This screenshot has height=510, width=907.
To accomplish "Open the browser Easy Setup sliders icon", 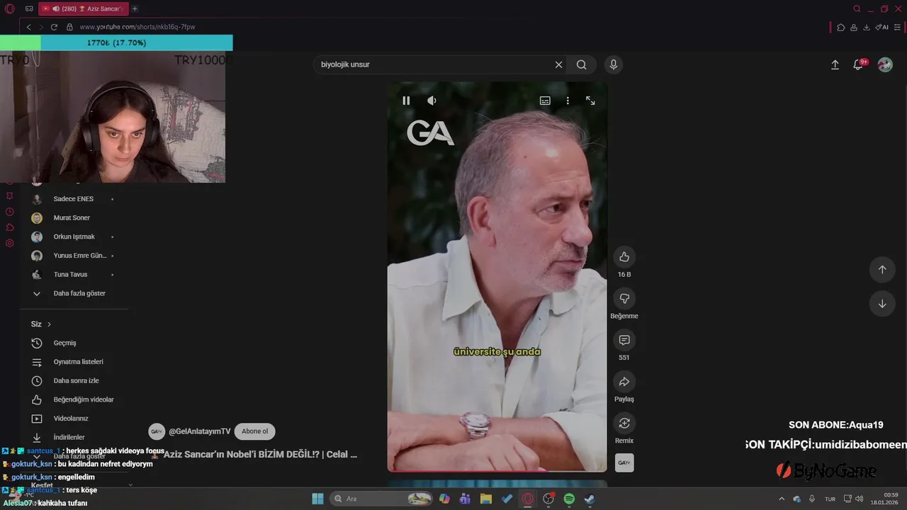I will pos(897,27).
